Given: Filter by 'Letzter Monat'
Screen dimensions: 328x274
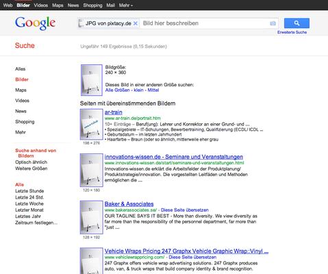Looking at the screenshot, I should coord(29,210).
